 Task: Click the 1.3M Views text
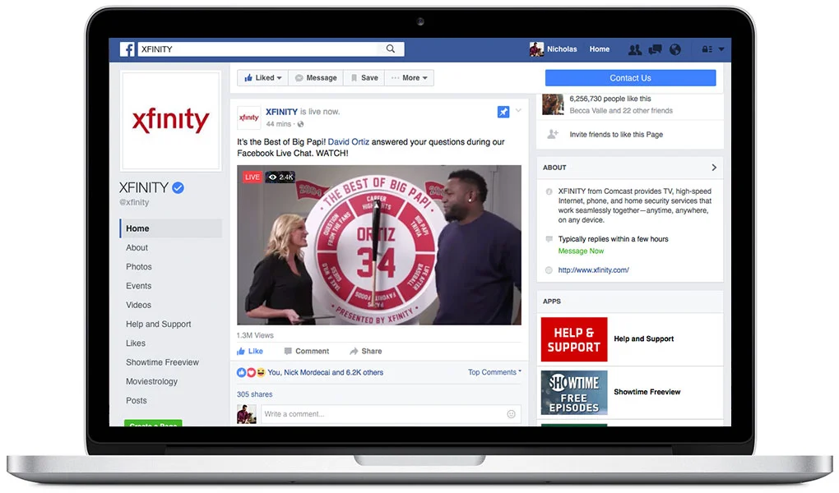pos(255,335)
